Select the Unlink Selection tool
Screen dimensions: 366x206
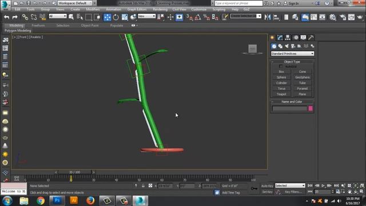[34, 17]
